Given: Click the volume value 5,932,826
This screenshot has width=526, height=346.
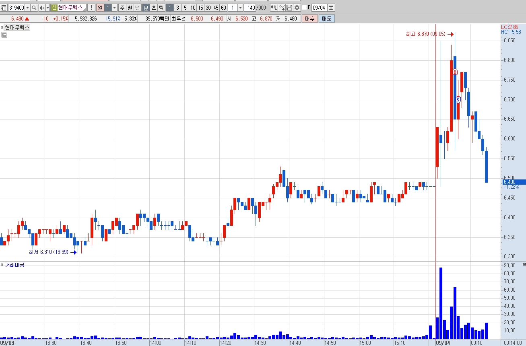Looking at the screenshot, I should (86, 19).
